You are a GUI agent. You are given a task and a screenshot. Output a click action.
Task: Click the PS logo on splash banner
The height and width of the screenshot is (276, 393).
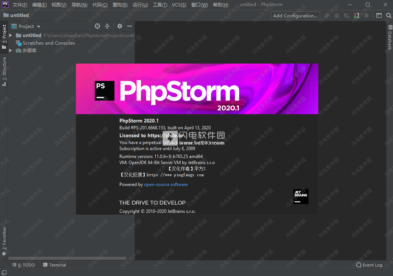(x=105, y=90)
